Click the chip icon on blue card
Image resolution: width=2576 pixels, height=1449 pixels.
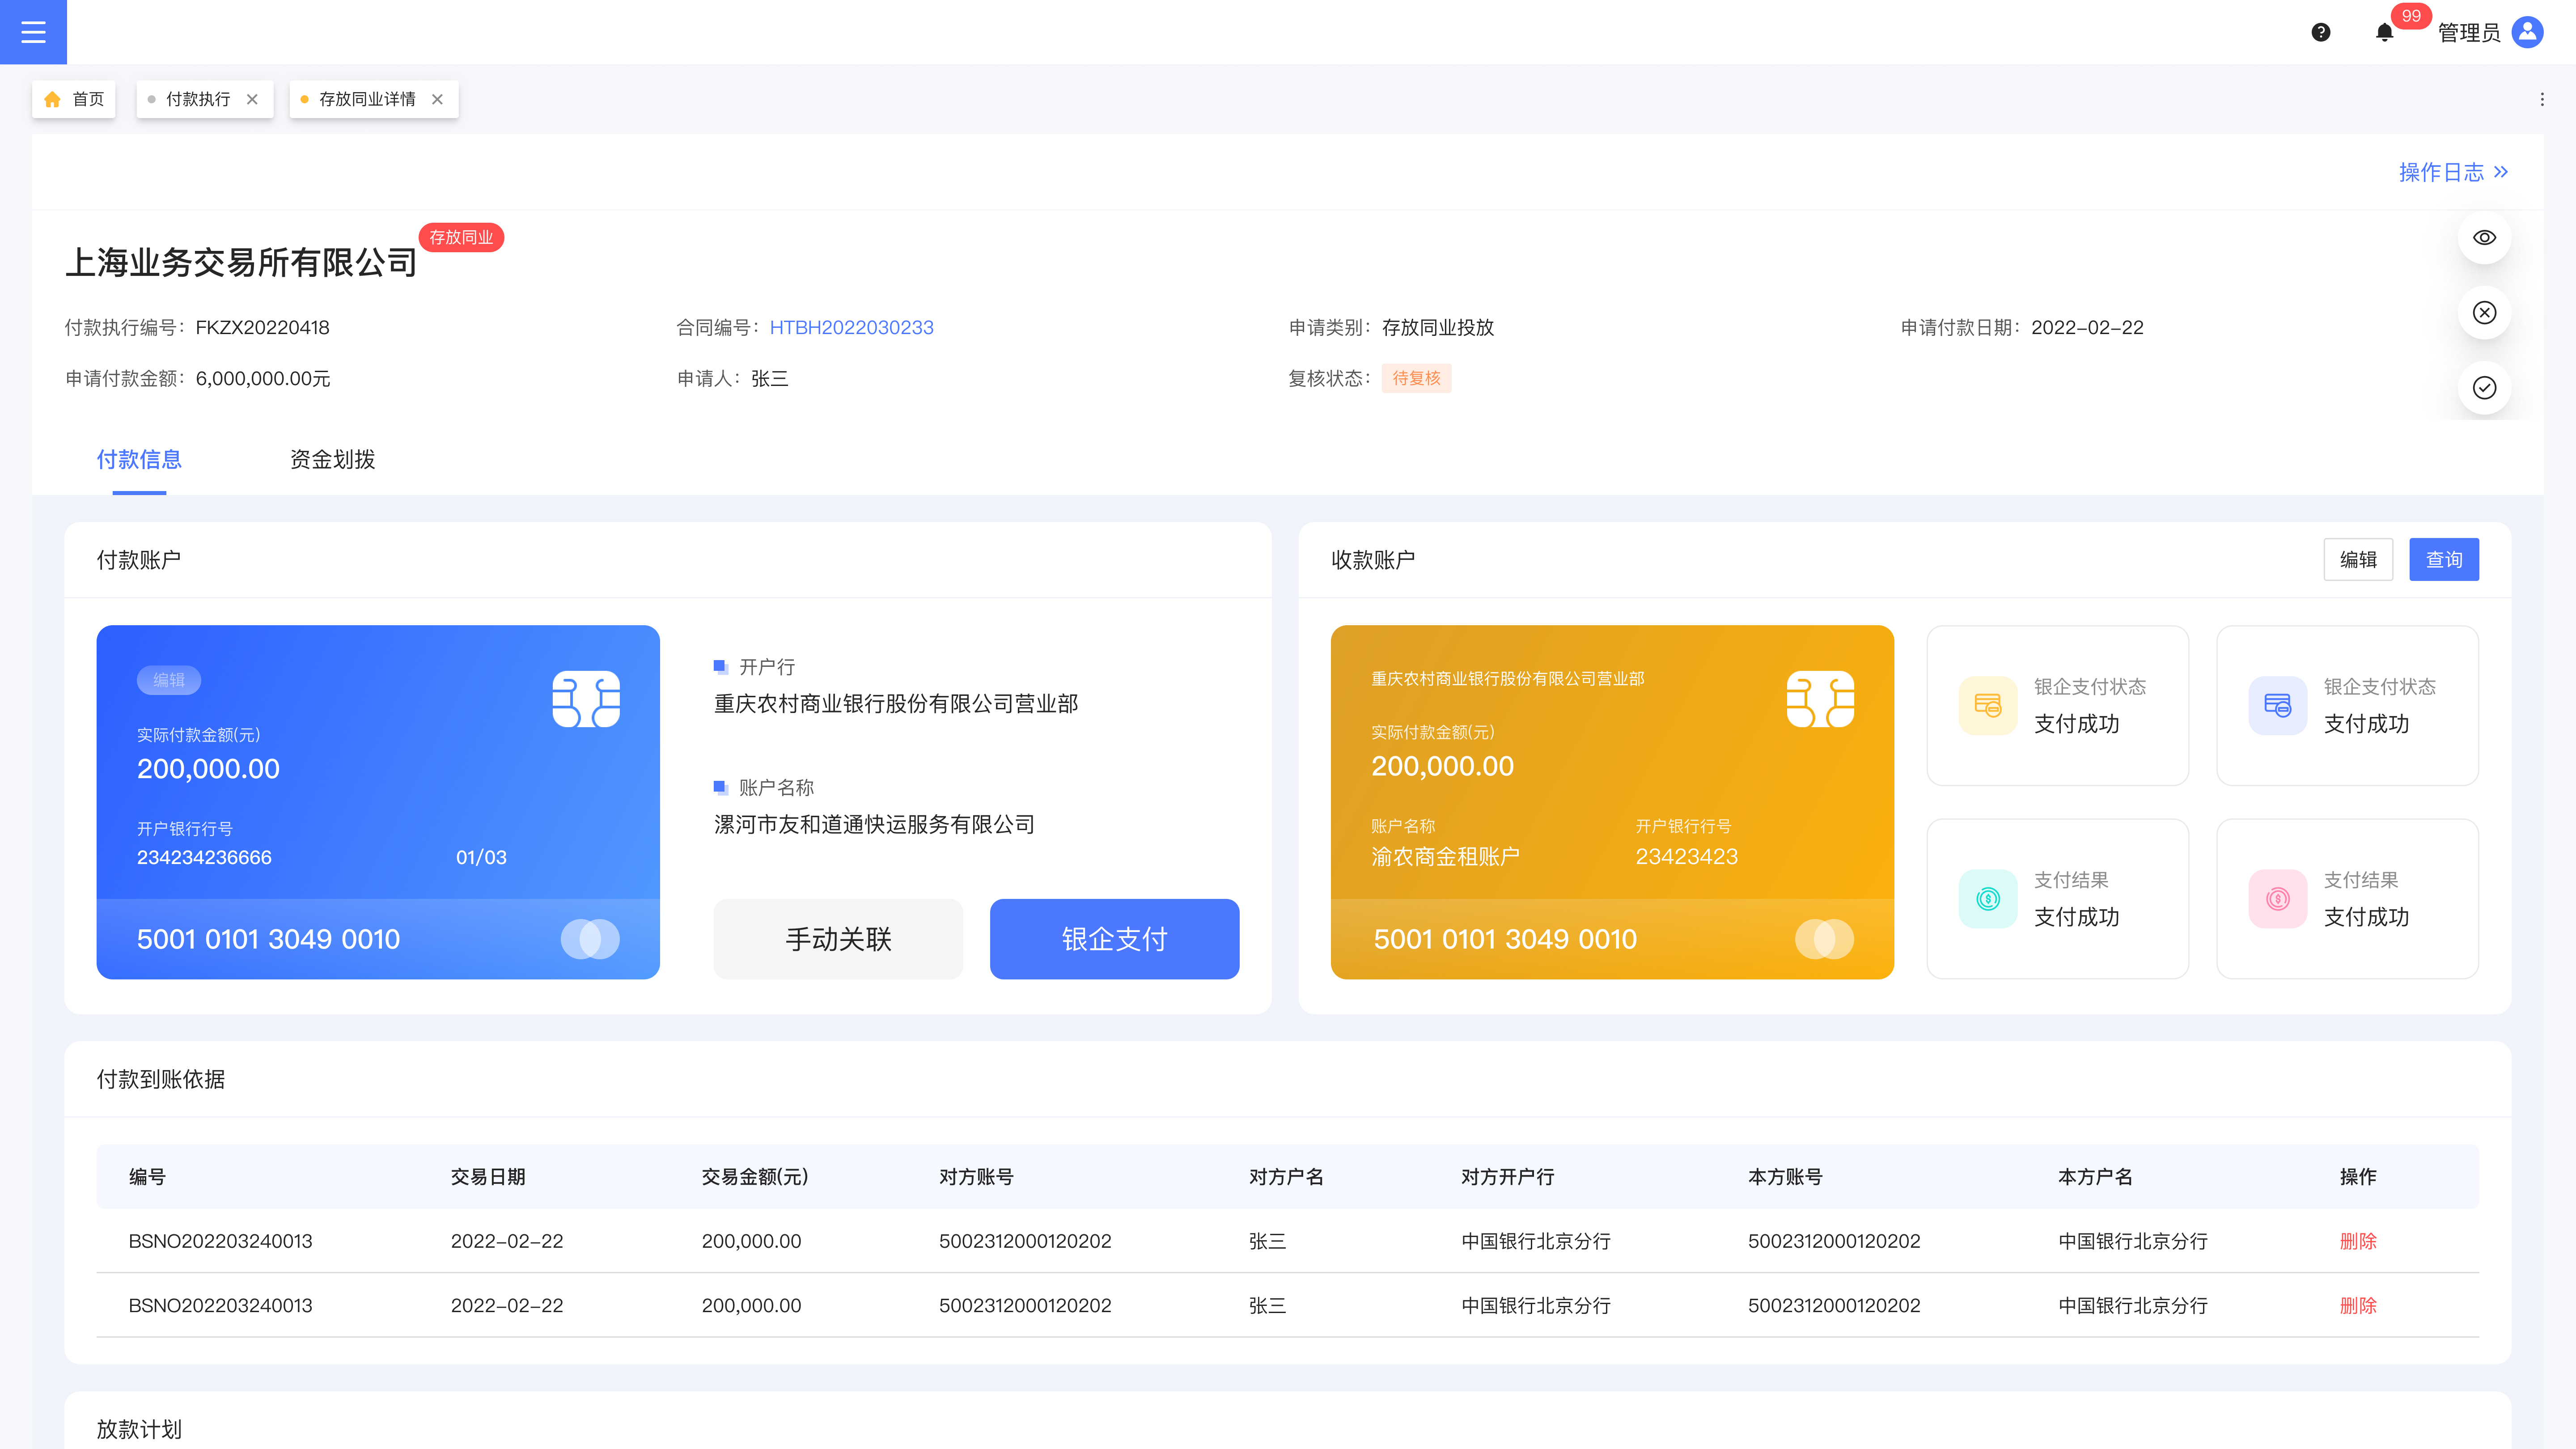click(x=586, y=699)
